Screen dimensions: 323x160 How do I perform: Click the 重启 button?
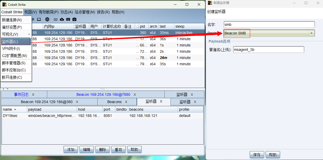pos(119,150)
